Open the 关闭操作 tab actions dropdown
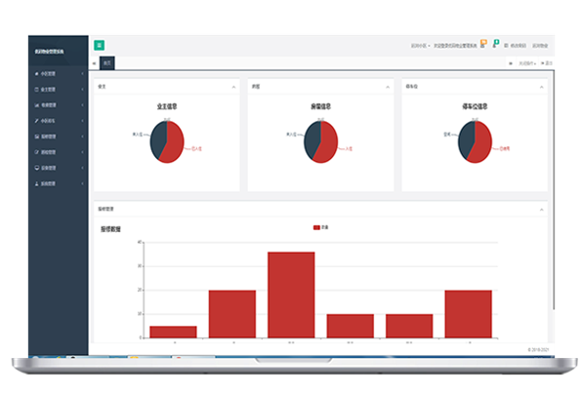580x395 pixels. (x=527, y=63)
